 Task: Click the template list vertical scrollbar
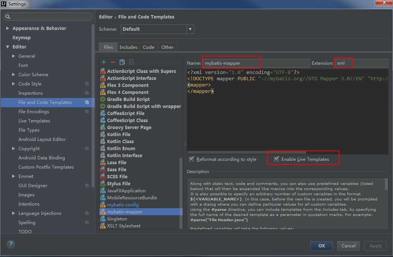181,193
